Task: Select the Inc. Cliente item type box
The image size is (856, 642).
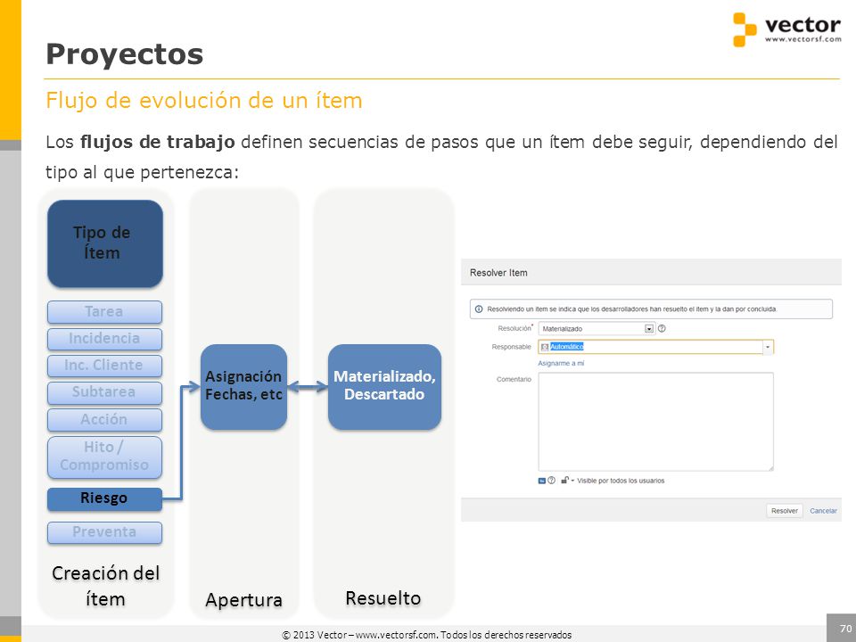Action: pyautogui.click(x=105, y=366)
